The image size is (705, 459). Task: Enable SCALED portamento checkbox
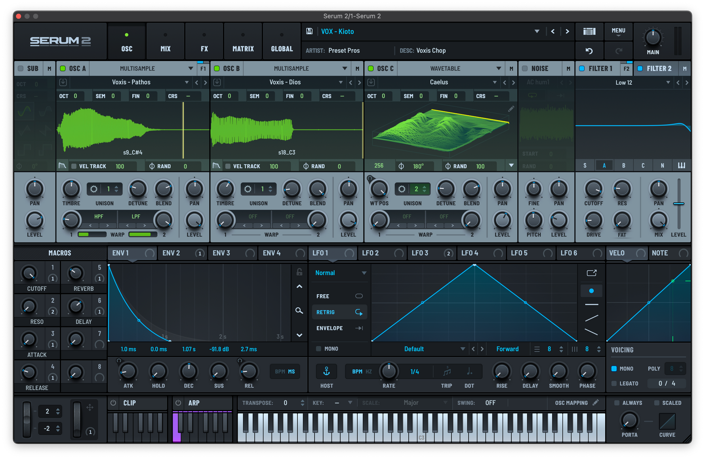tap(657, 403)
